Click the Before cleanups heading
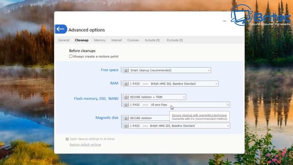 [82, 51]
